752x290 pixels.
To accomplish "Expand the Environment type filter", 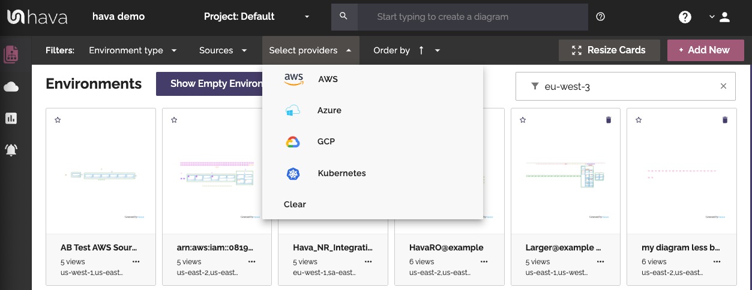I will pos(133,50).
